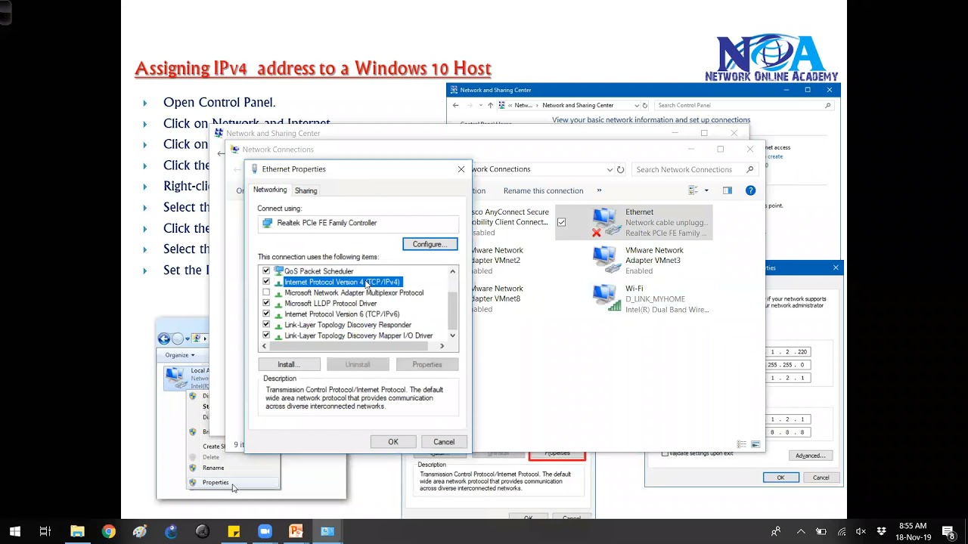Switch to PowerPoint on the taskbar
The width and height of the screenshot is (968, 544).
[x=296, y=531]
